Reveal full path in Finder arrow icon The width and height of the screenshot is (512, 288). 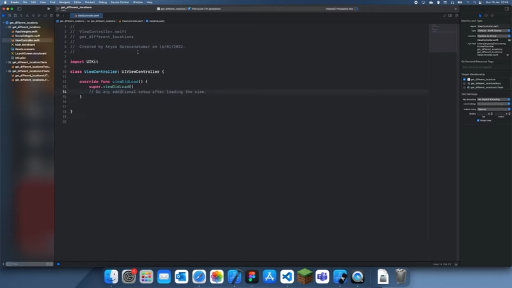click(x=508, y=55)
